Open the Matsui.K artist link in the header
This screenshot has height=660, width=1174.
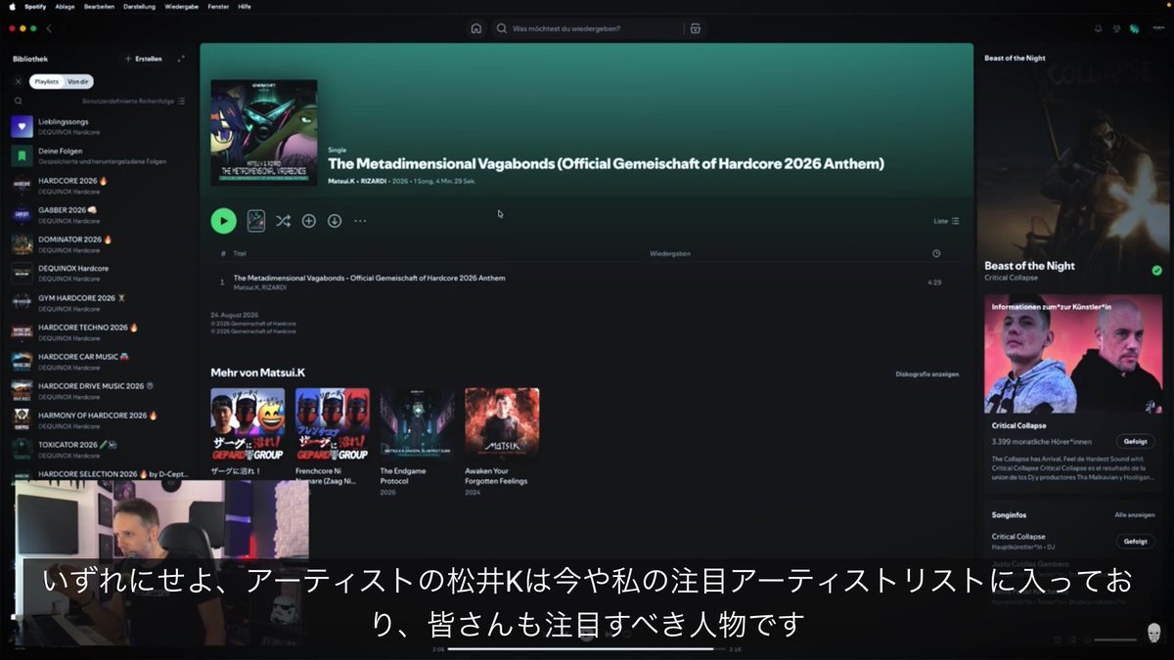coord(342,181)
